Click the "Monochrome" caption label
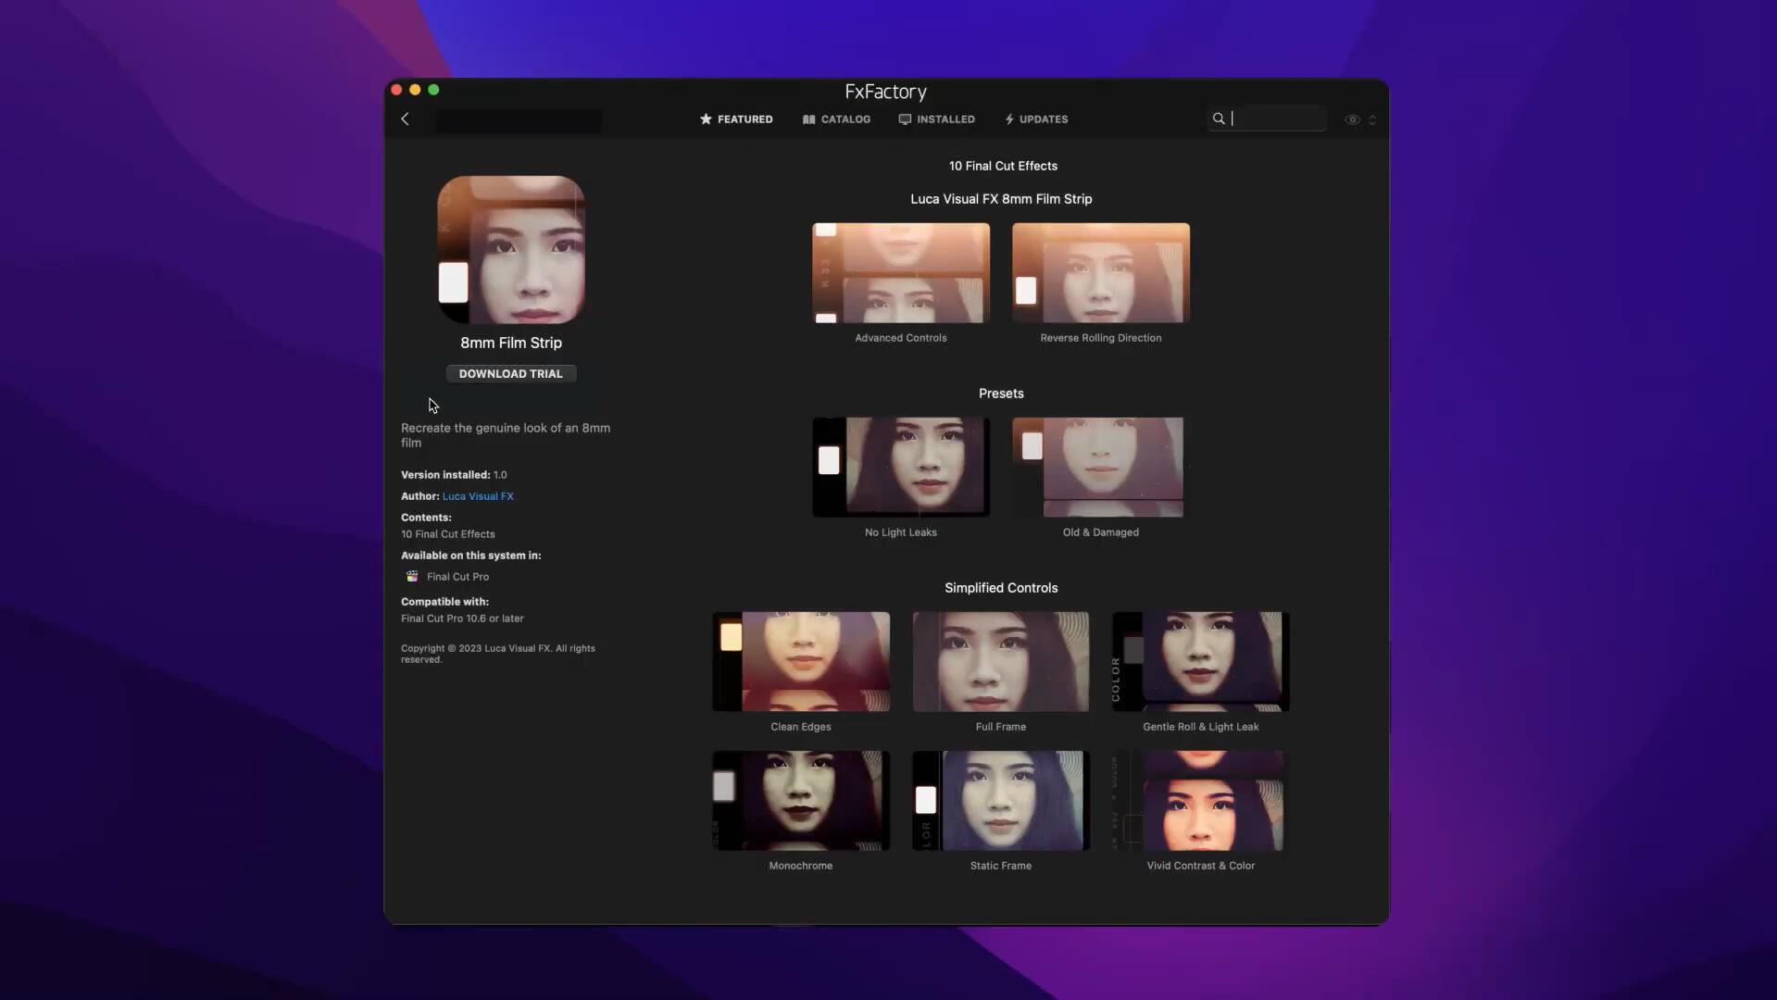The width and height of the screenshot is (1777, 1000). tap(801, 866)
